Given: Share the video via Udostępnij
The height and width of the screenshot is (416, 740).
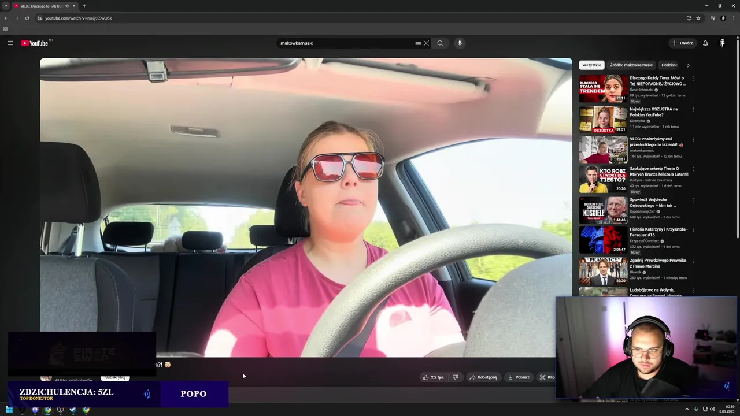Looking at the screenshot, I should pos(483,377).
